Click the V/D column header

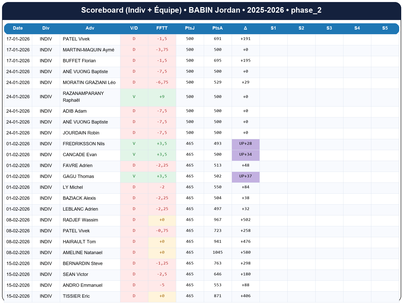click(x=134, y=28)
